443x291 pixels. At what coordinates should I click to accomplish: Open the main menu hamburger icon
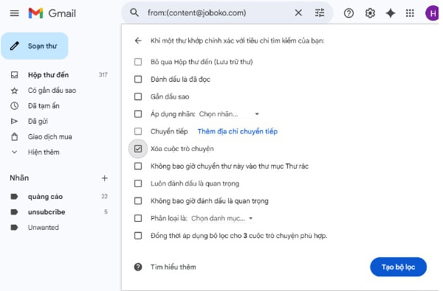point(15,13)
